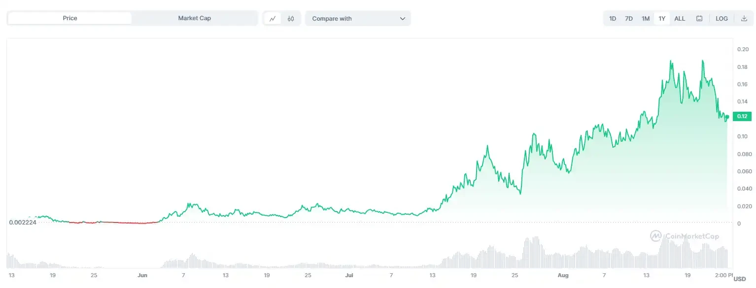756x288 pixels.
Task: Toggle the LOG scale option
Action: (722, 19)
